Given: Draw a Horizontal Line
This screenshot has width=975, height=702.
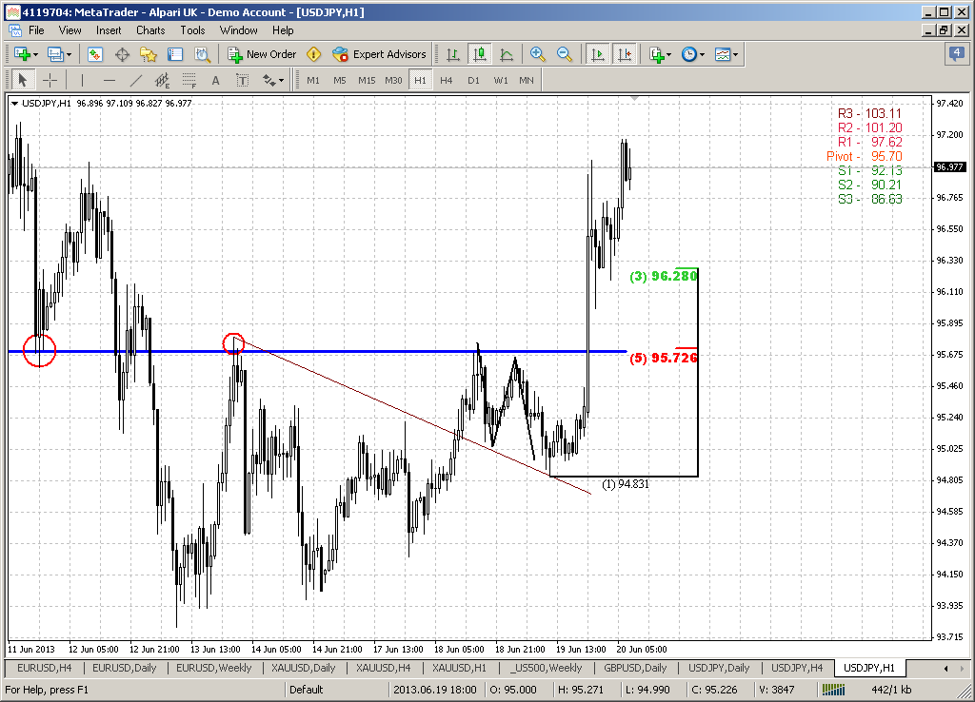Looking at the screenshot, I should 109,80.
